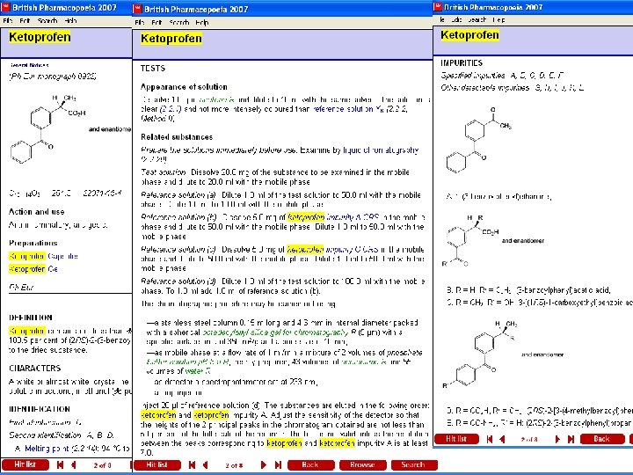633x475 pixels.
Task: Click the 'Related substances' heading
Action: click(177, 137)
